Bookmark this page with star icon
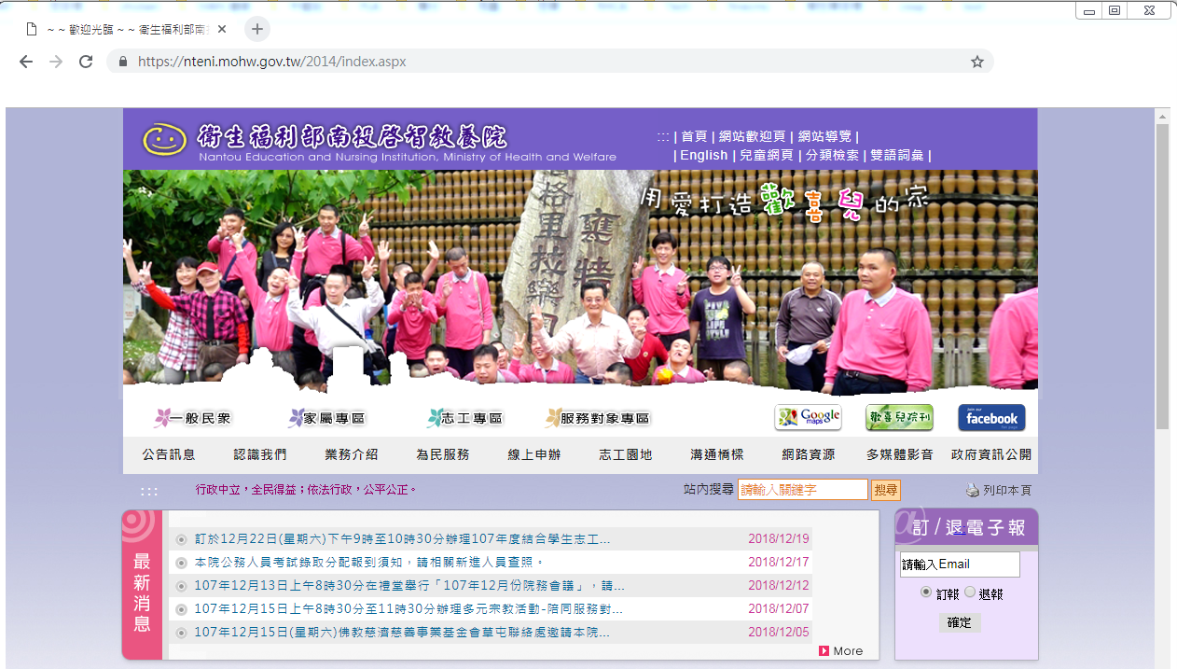Screen dimensions: 1177x669 [976, 62]
